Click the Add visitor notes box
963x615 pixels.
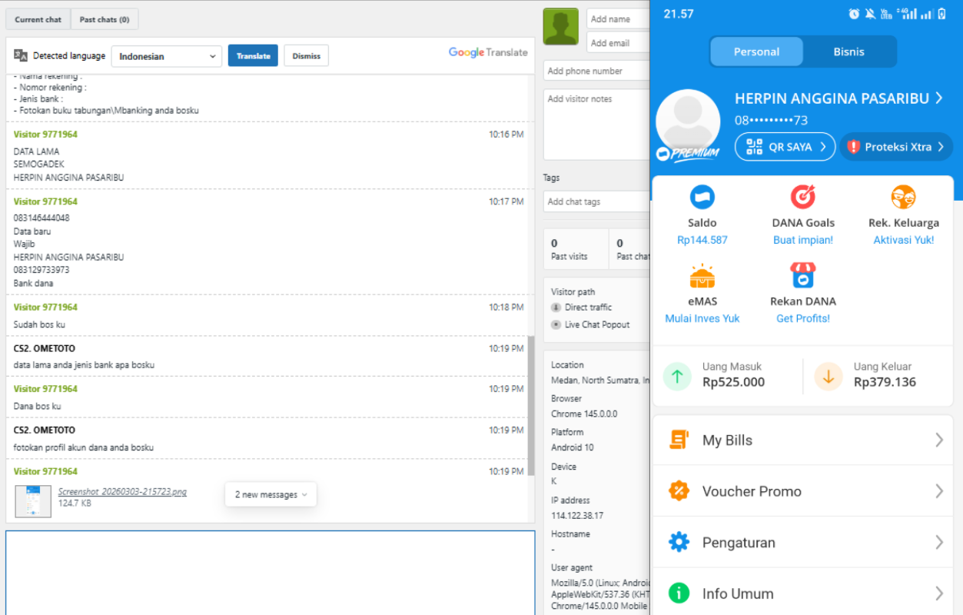(x=596, y=125)
